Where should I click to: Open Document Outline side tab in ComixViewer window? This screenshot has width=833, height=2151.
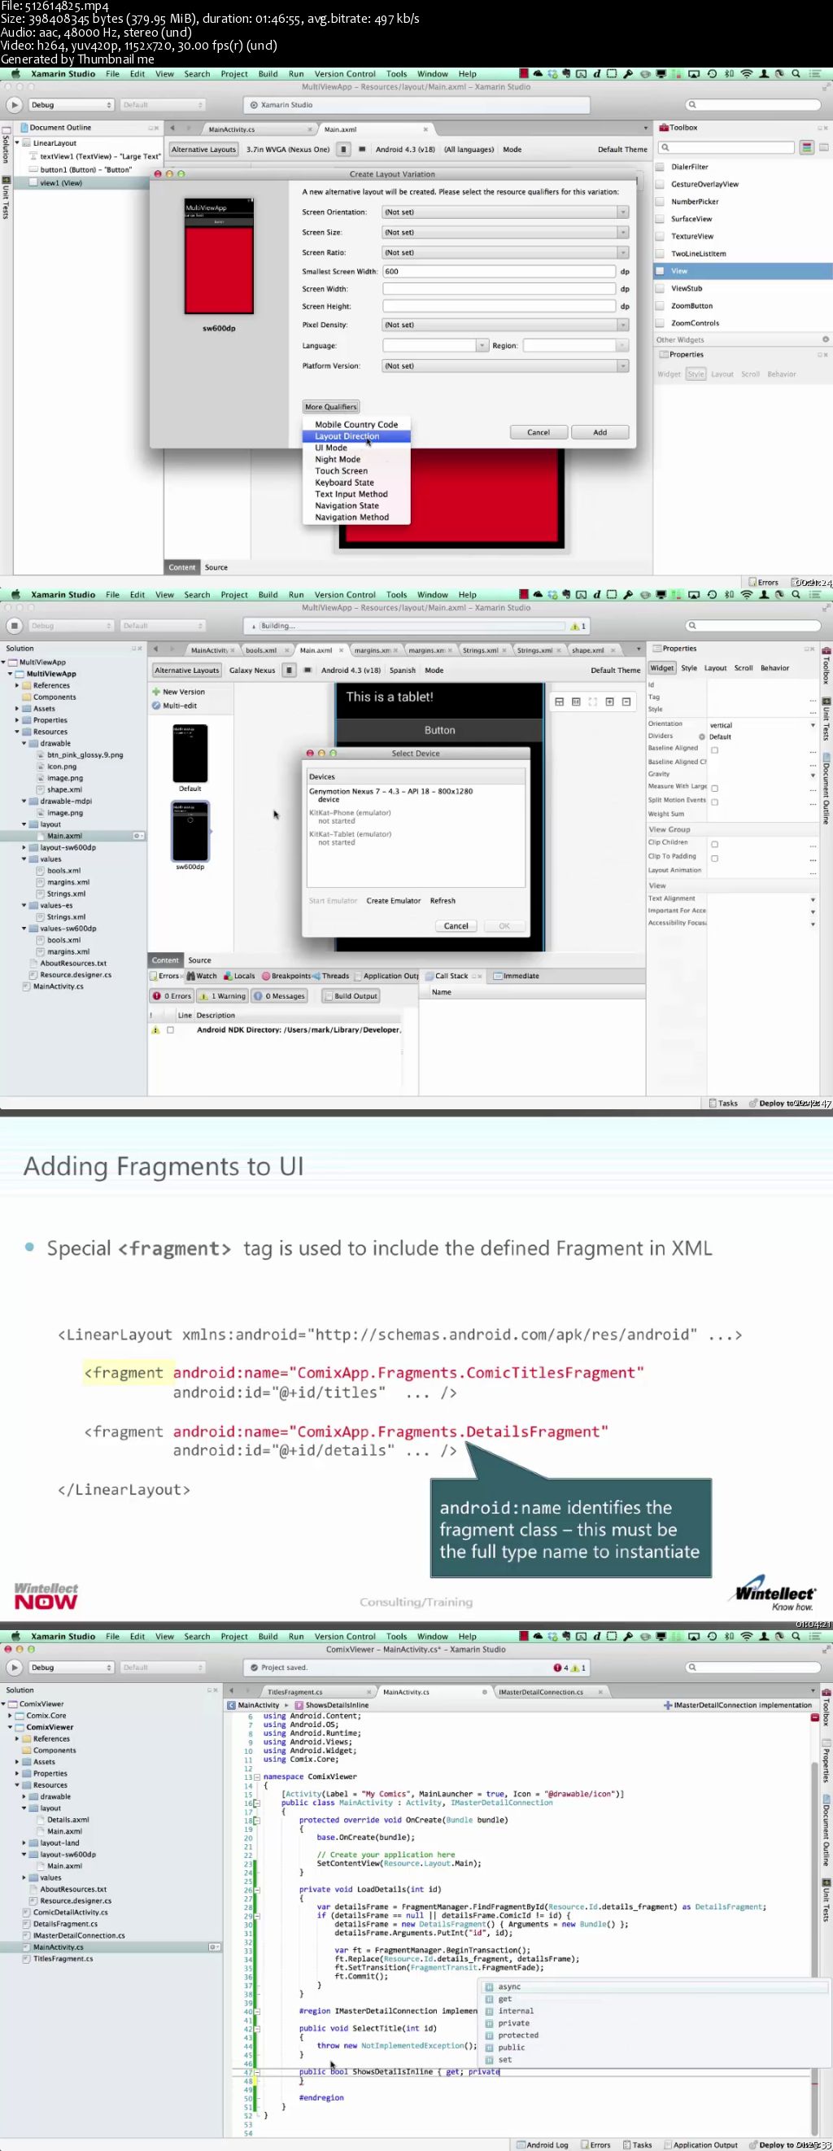click(x=826, y=1830)
